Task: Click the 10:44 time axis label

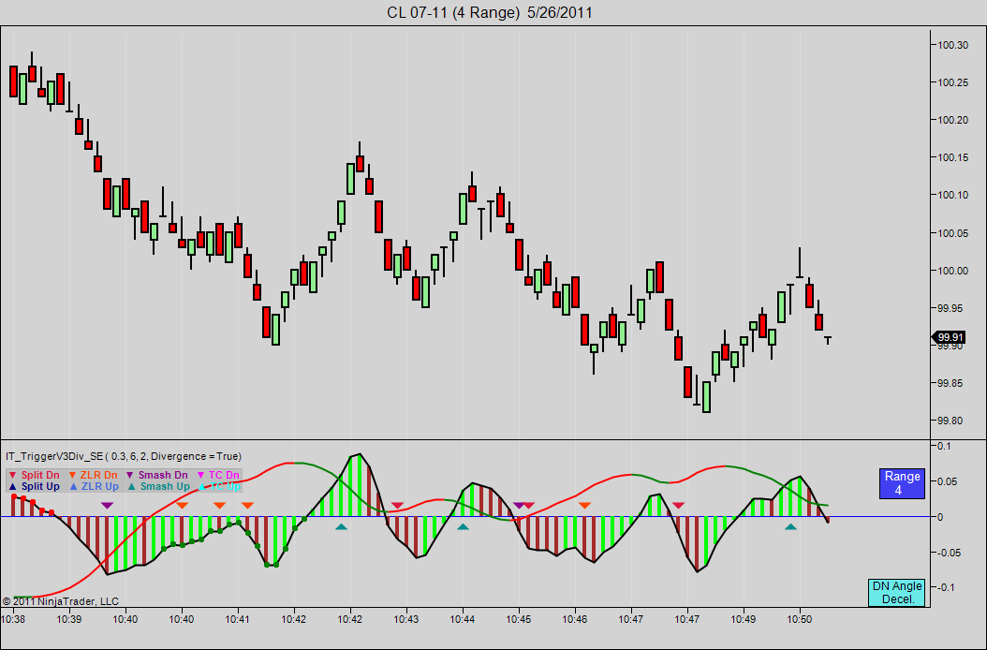Action: coord(464,620)
